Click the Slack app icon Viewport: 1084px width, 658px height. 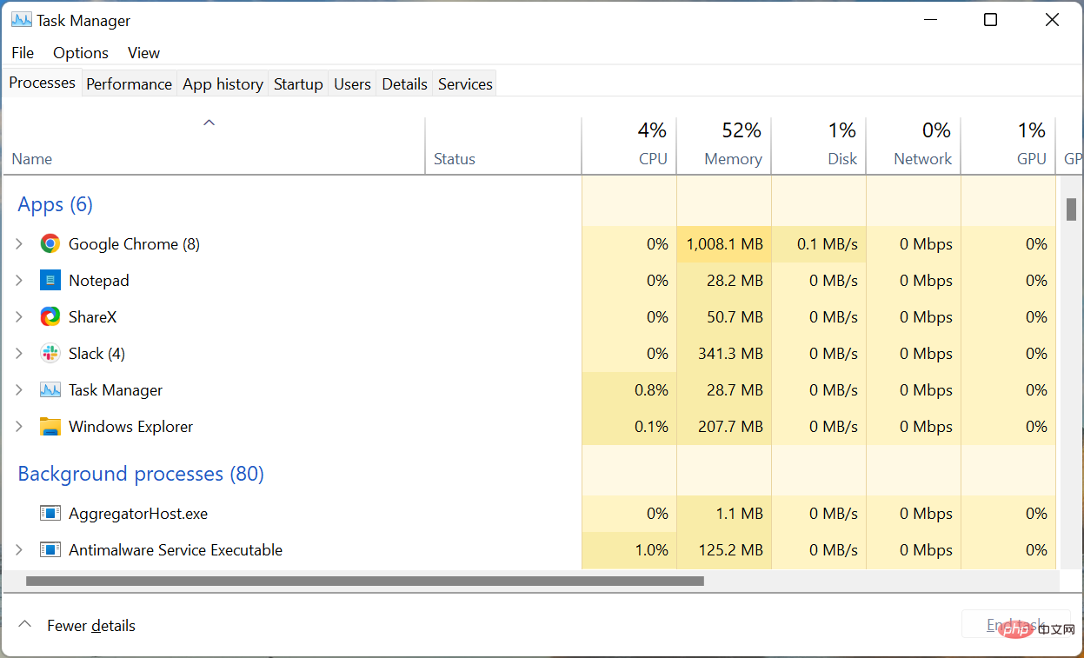pos(50,354)
